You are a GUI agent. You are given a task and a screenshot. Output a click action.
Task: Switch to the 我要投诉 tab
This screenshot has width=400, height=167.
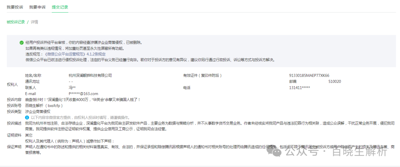pos(15,7)
